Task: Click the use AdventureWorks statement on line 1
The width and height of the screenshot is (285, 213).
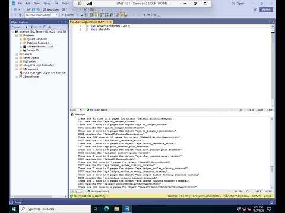Action: coord(110,26)
